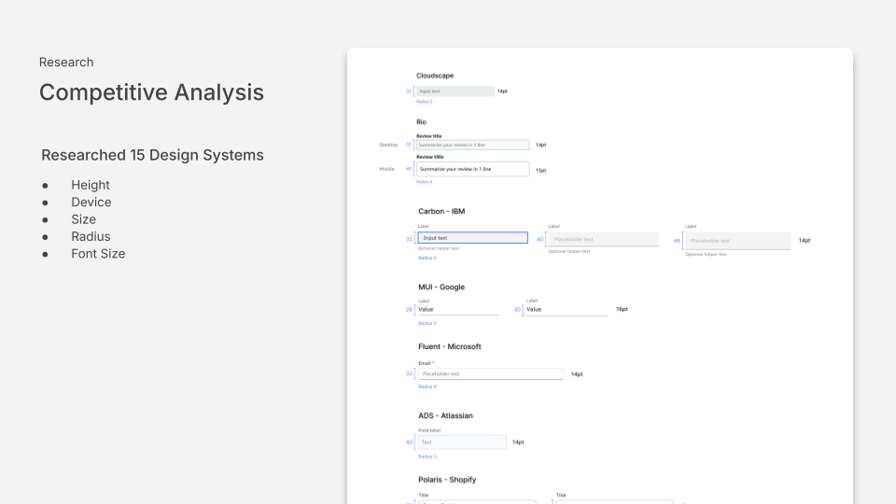896x504 pixels.
Task: Click Radius 3 label under ADS
Action: click(x=427, y=456)
